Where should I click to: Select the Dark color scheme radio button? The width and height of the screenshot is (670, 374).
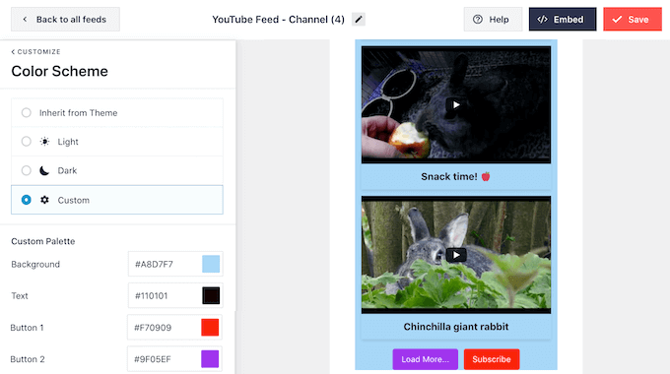click(26, 170)
